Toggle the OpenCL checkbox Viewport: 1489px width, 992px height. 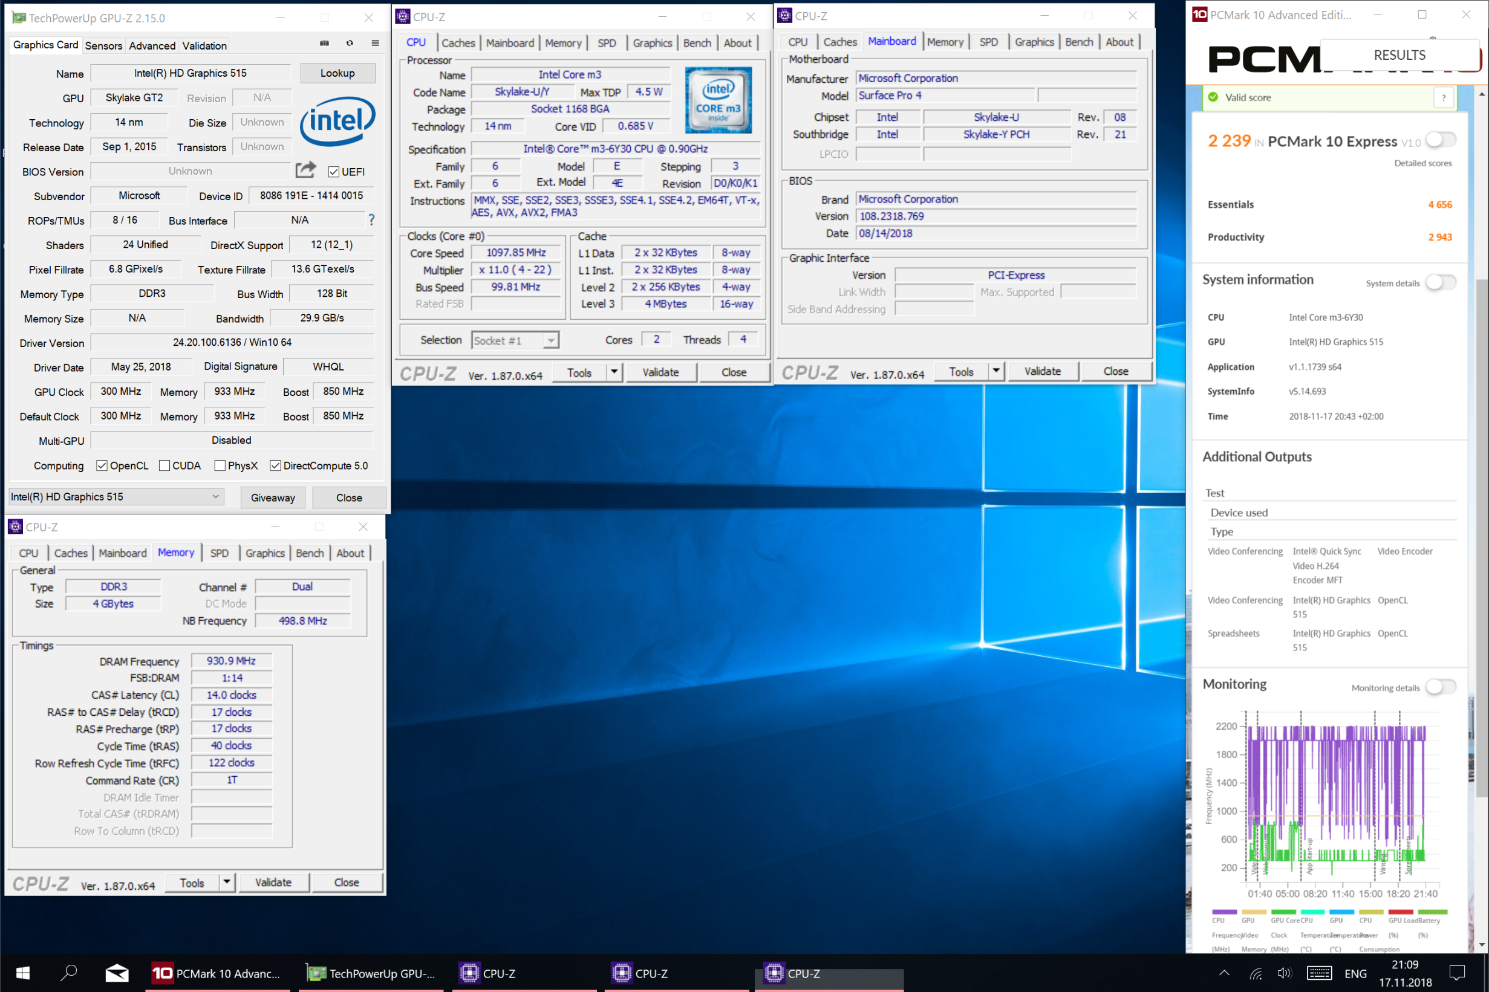coord(101,465)
